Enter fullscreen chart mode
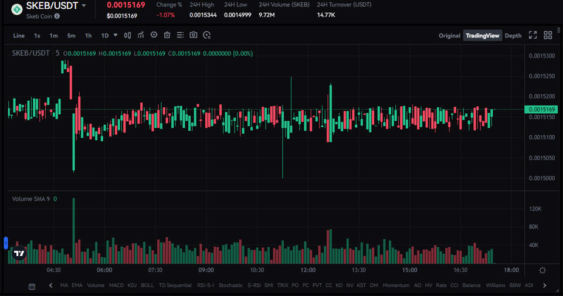The width and height of the screenshot is (563, 296). click(x=533, y=35)
